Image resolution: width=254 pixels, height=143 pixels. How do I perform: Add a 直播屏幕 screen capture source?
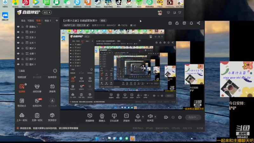click(90, 118)
